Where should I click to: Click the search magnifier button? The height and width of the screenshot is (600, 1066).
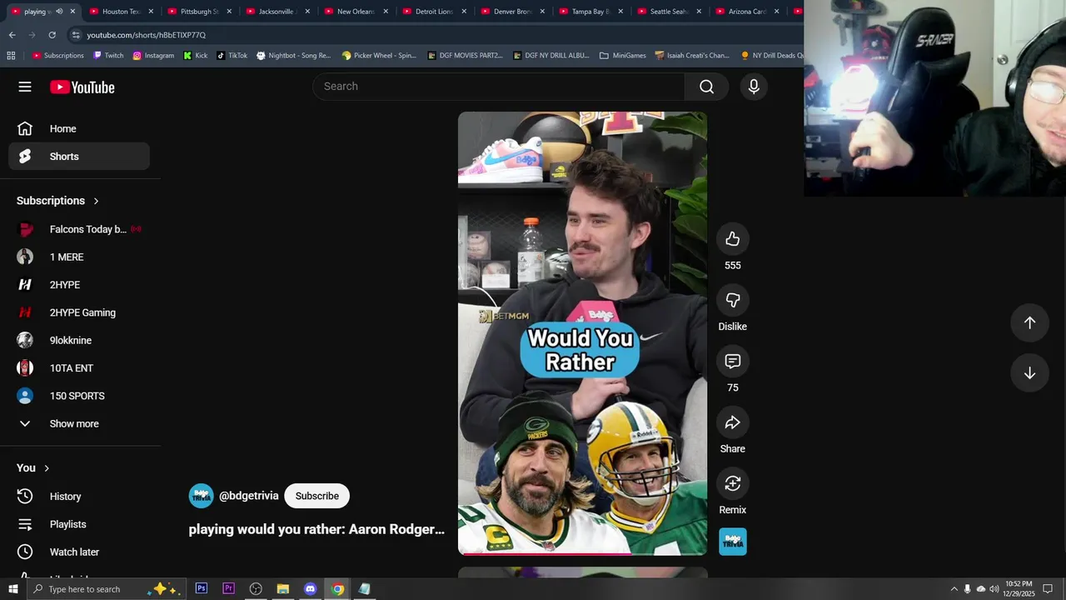click(706, 87)
